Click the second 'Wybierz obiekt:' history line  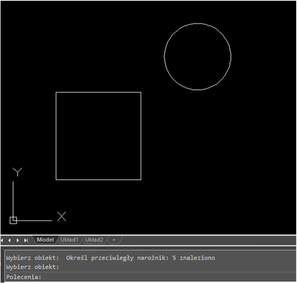pyautogui.click(x=32, y=267)
